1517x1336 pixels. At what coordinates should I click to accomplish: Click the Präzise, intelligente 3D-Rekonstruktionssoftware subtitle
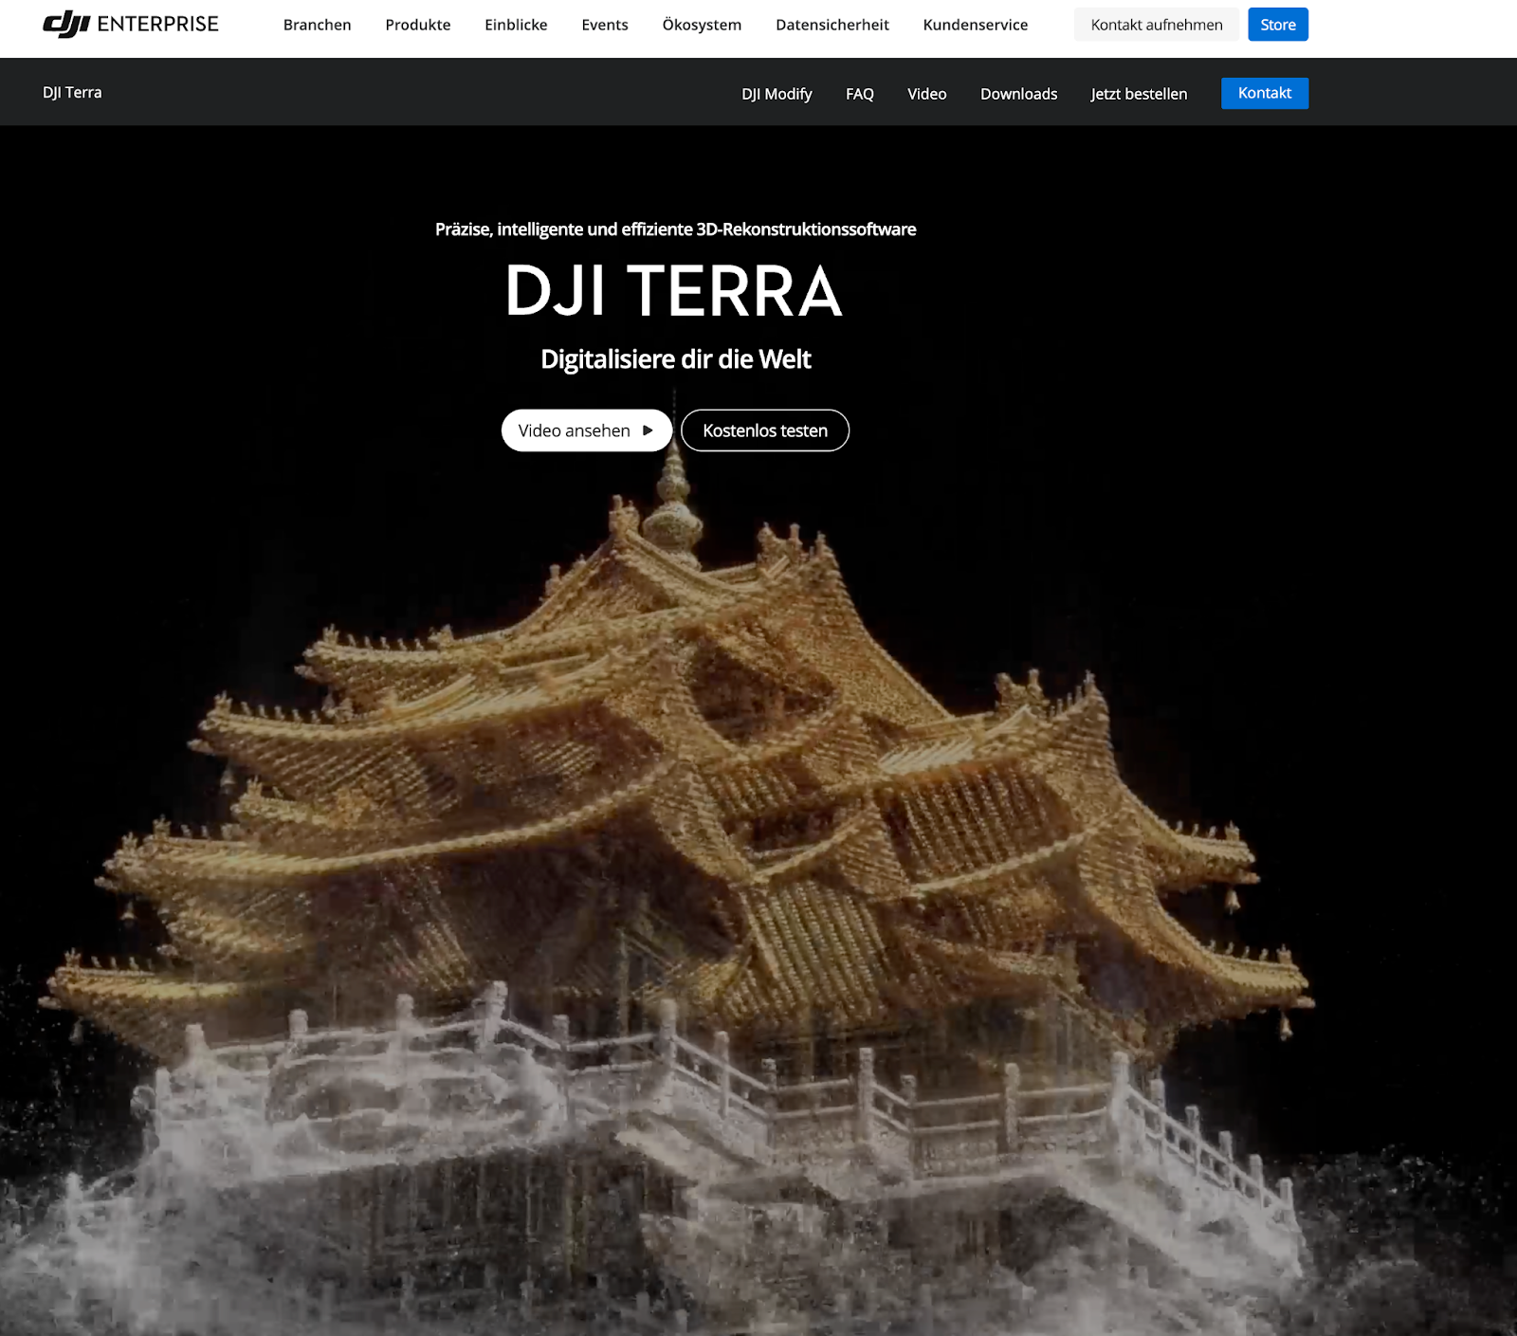(676, 229)
